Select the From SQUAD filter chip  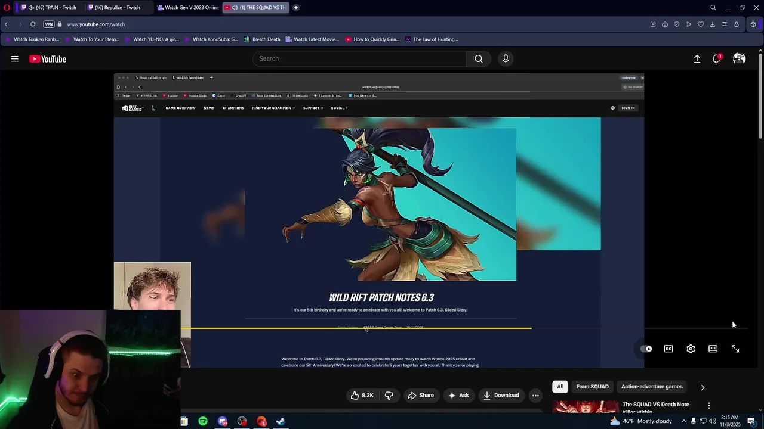[x=592, y=387]
